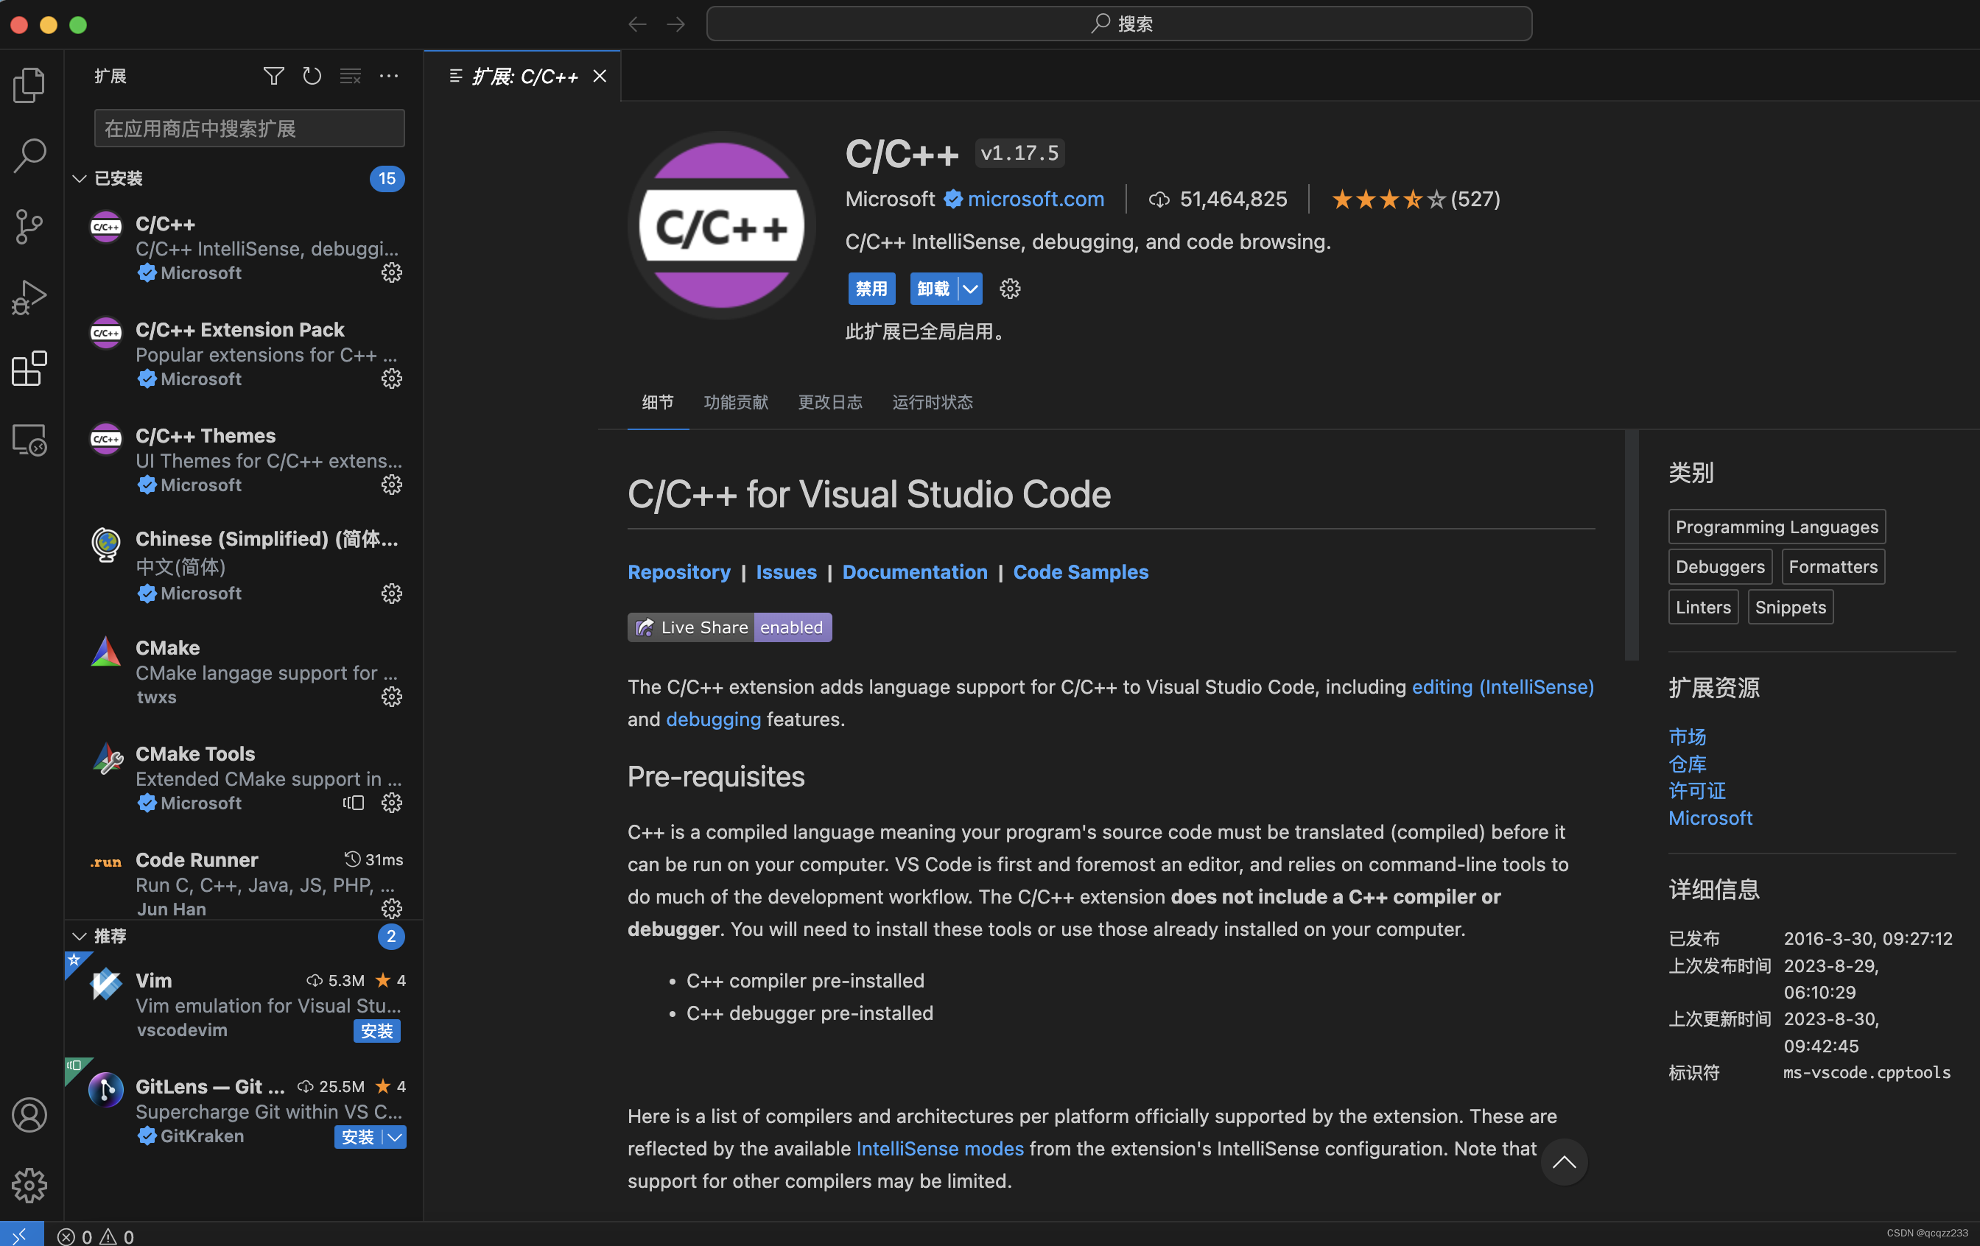Click the more actions ellipsis in Extensions panel
1980x1246 pixels.
[389, 76]
